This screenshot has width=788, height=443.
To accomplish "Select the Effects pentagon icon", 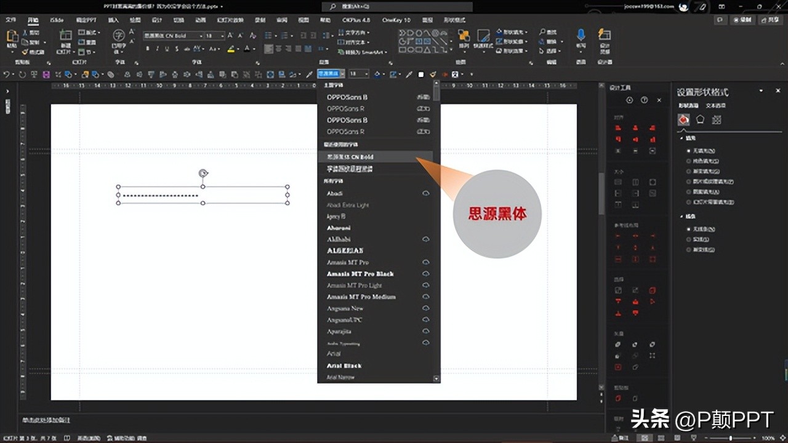I will tap(700, 120).
